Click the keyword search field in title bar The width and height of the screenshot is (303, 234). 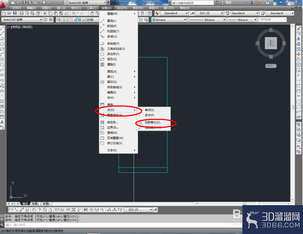pyautogui.click(x=193, y=3)
